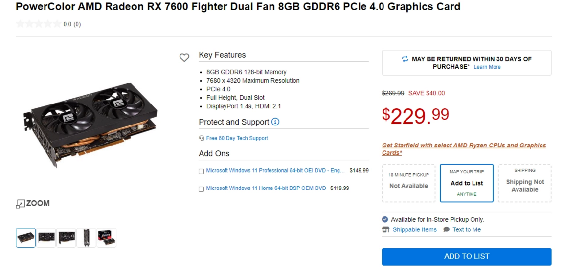The image size is (586, 271).
Task: Click the star rating icons
Action: 38,24
